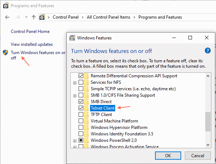Image resolution: width=216 pixels, height=164 pixels.
Task: Click the feature list scrollbar thumb
Action: [208, 122]
